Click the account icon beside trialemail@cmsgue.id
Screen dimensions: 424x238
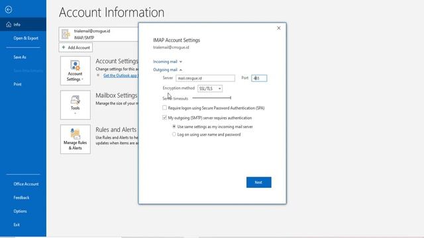tap(66, 34)
